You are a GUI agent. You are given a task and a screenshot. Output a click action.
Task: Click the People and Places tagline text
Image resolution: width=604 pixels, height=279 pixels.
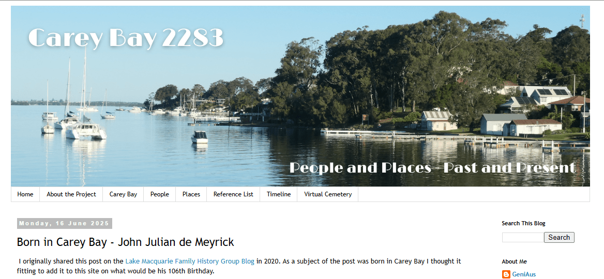[433, 168]
